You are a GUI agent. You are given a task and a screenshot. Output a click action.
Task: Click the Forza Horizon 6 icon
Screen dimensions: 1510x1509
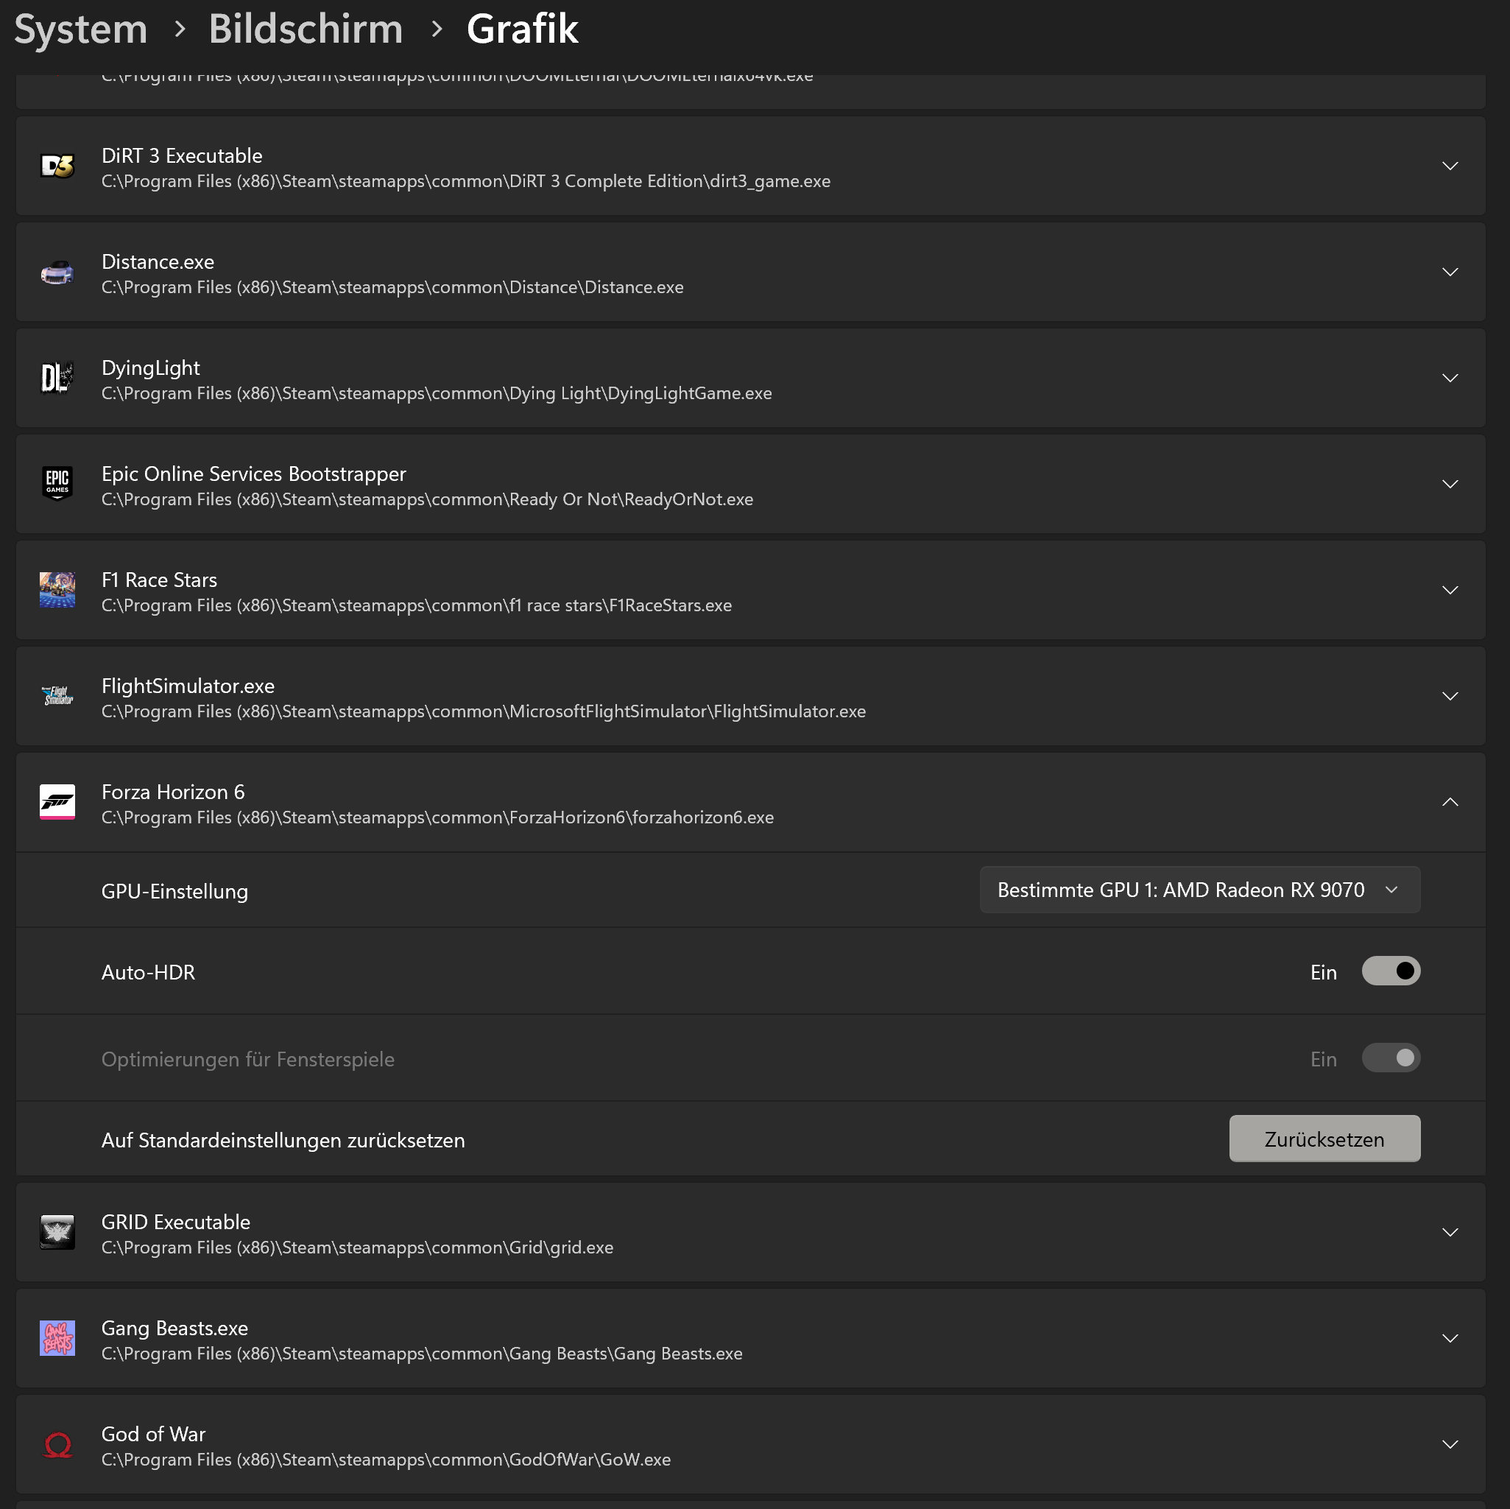coord(57,802)
